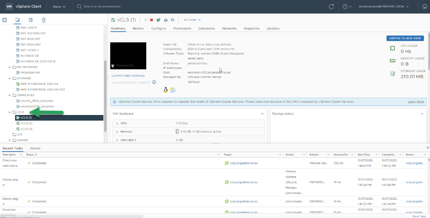Open the Datastores tab

coord(207,28)
